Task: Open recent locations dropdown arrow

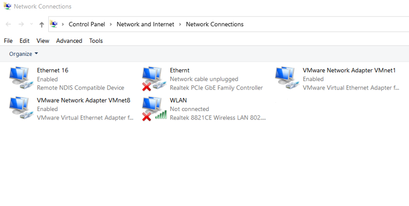Action: (31, 24)
